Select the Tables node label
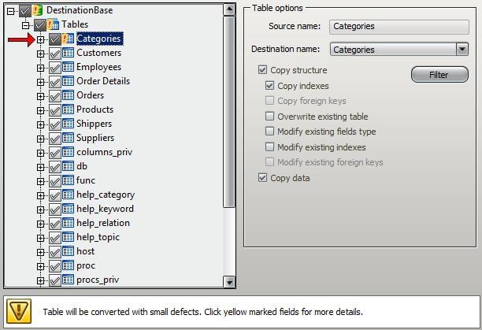This screenshot has width=482, height=330. coord(75,24)
